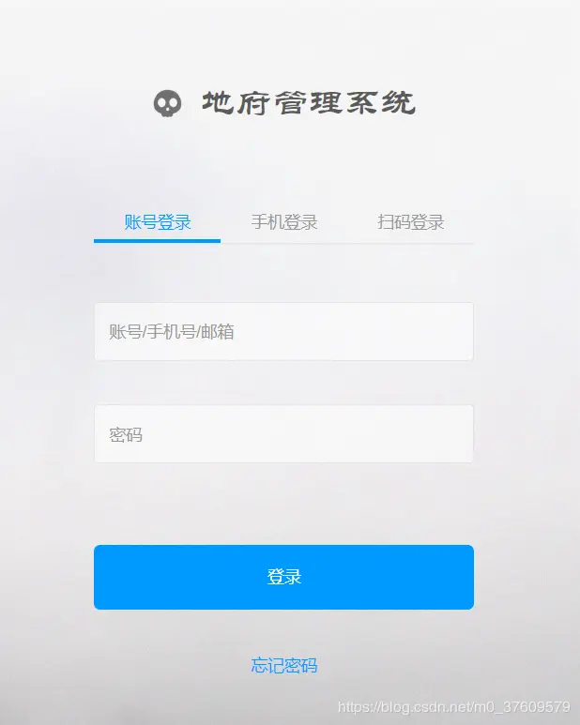Select the blue underline beneath 账号登录
This screenshot has width=580, height=725.
pyautogui.click(x=158, y=240)
